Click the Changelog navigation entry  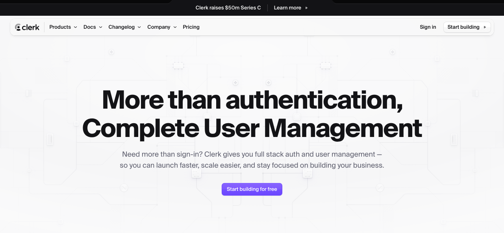122,27
